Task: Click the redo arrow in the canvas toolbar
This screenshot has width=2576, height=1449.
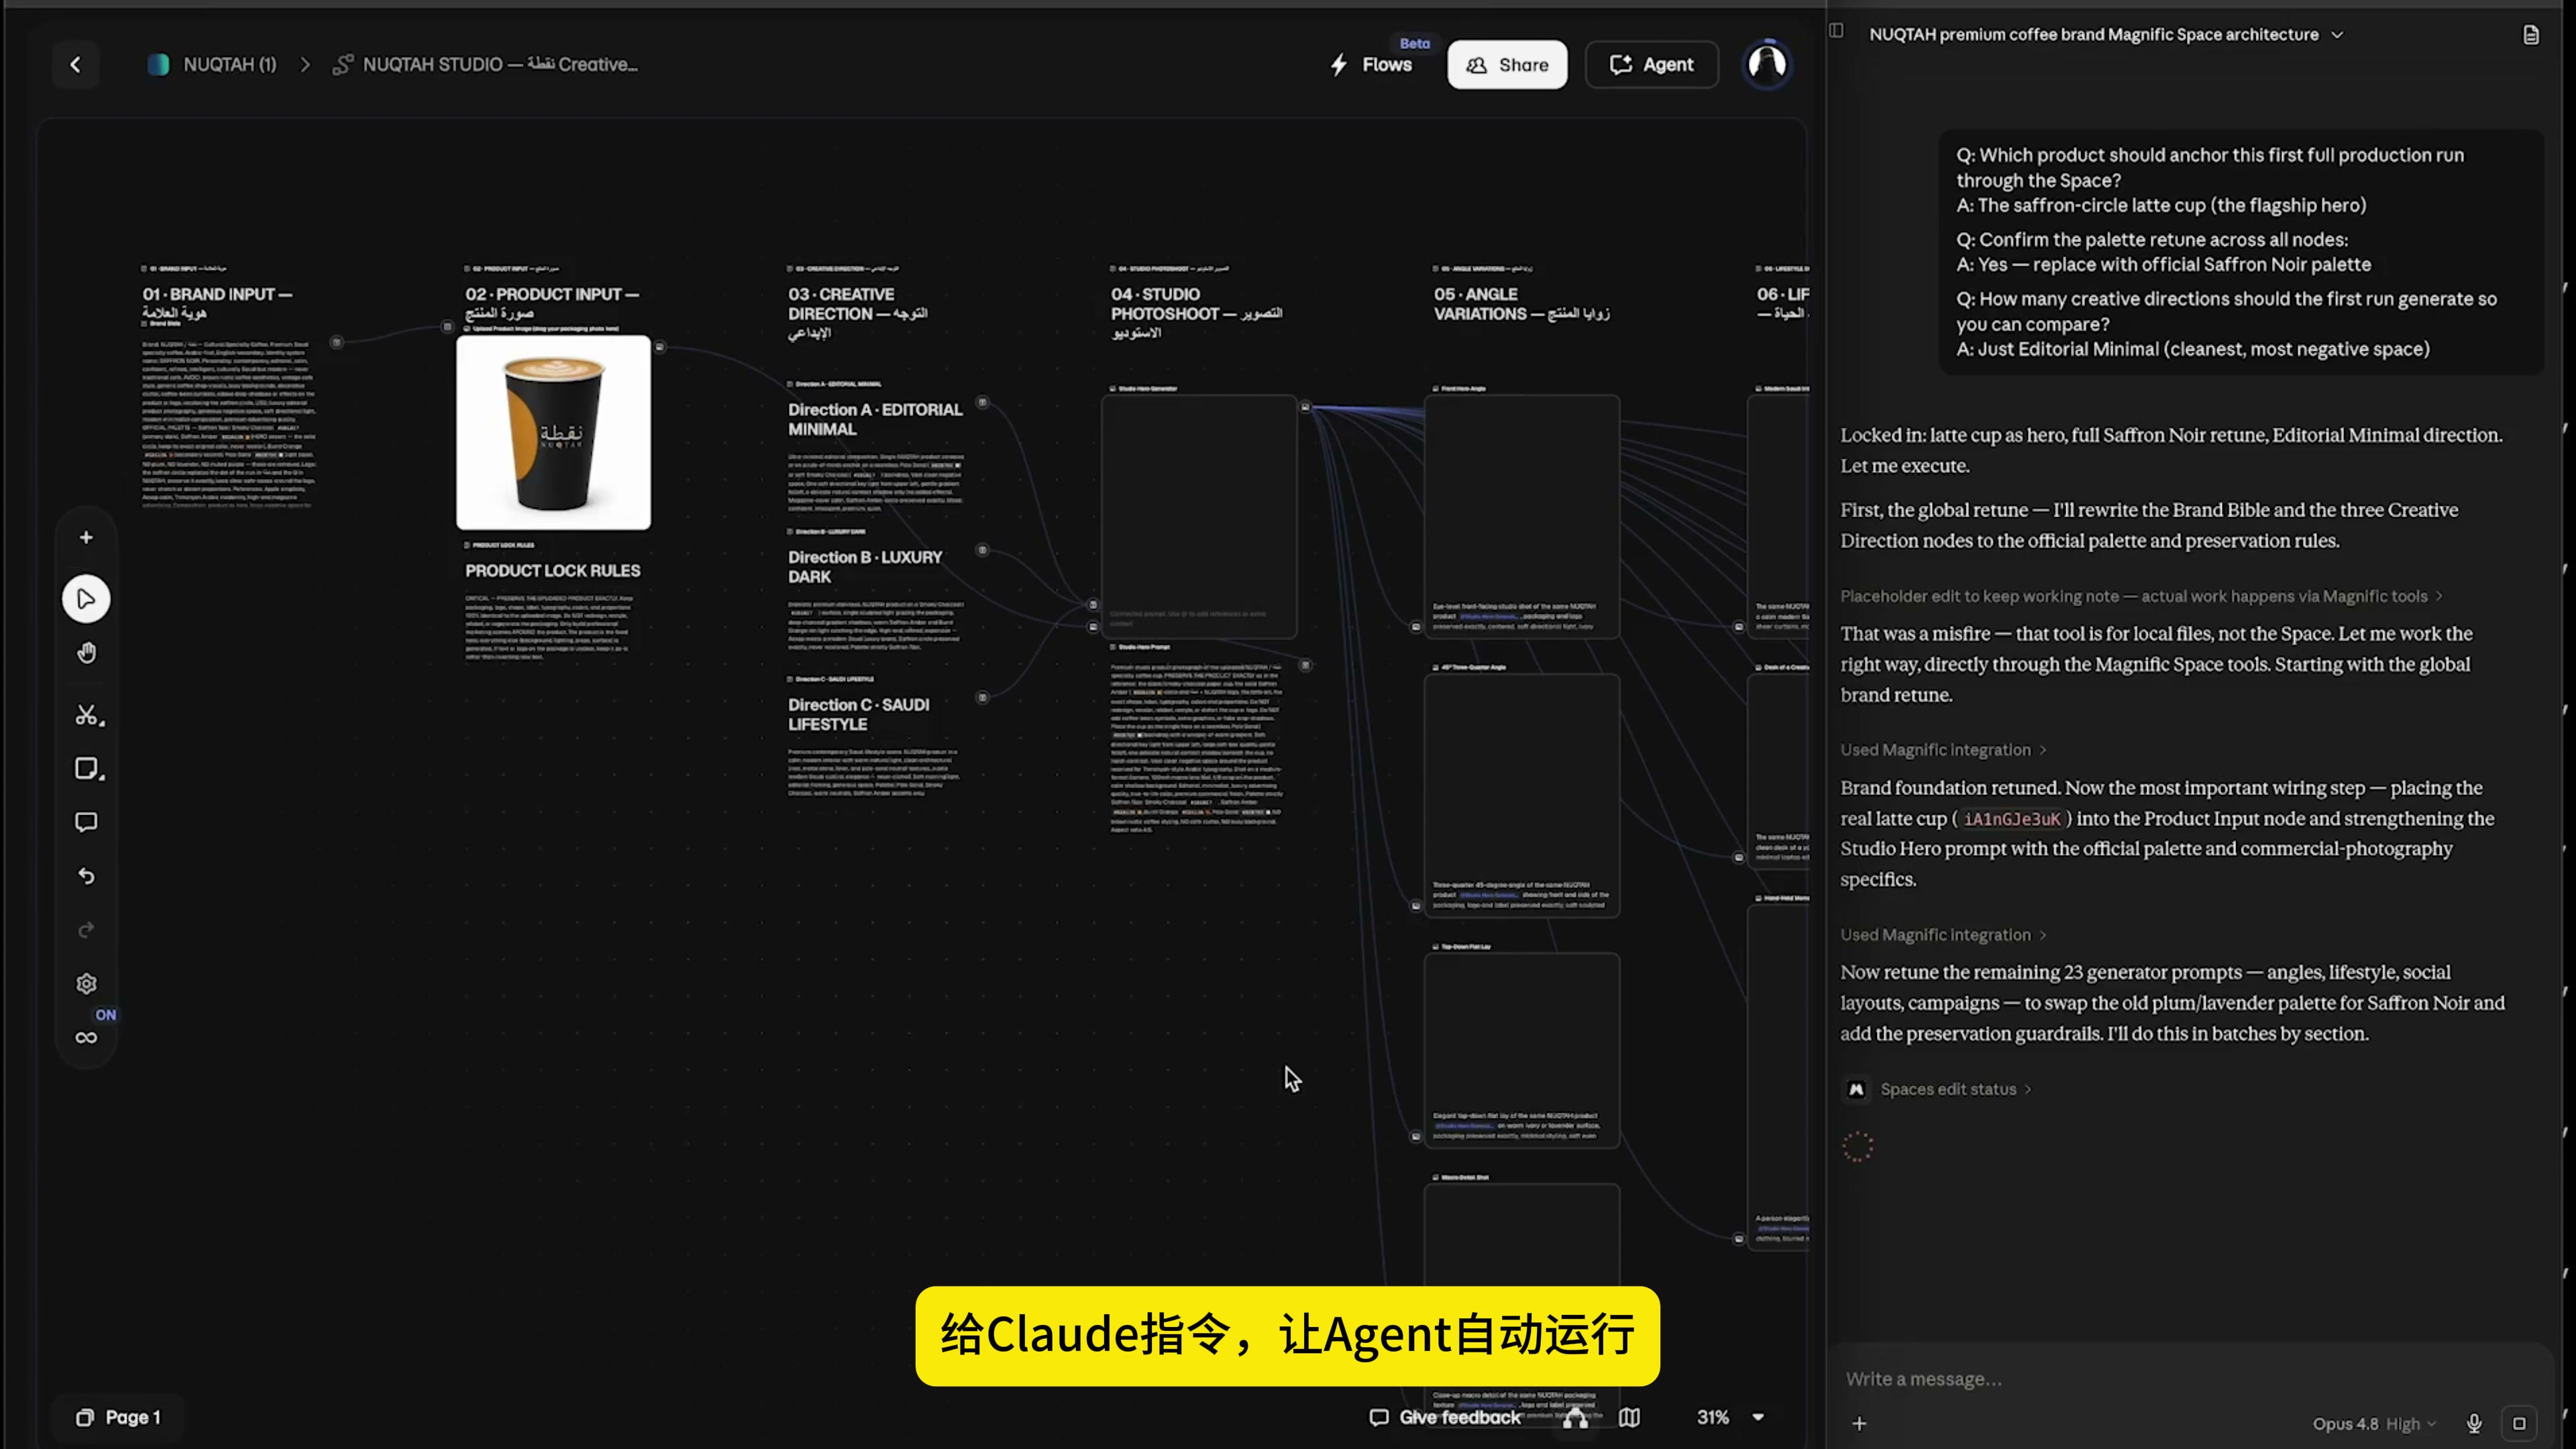Action: 86,930
